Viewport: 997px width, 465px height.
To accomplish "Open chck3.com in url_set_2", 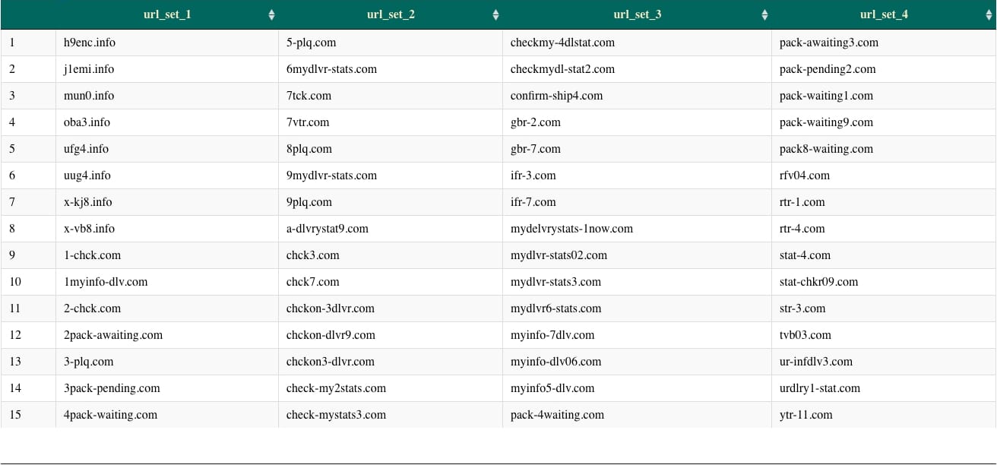I will click(x=312, y=255).
